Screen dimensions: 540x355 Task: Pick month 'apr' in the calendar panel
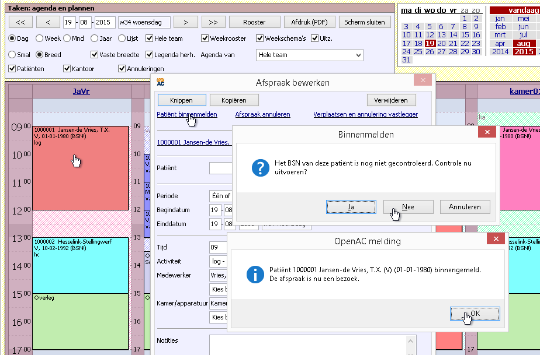click(500, 44)
